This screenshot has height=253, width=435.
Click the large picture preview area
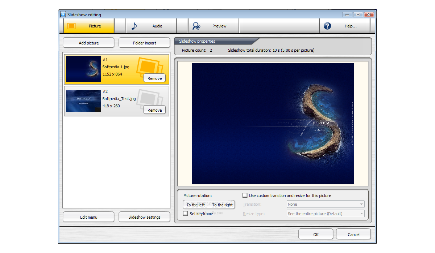[273, 124]
